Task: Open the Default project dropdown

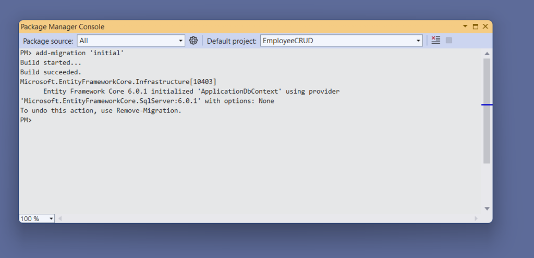Action: [x=419, y=41]
